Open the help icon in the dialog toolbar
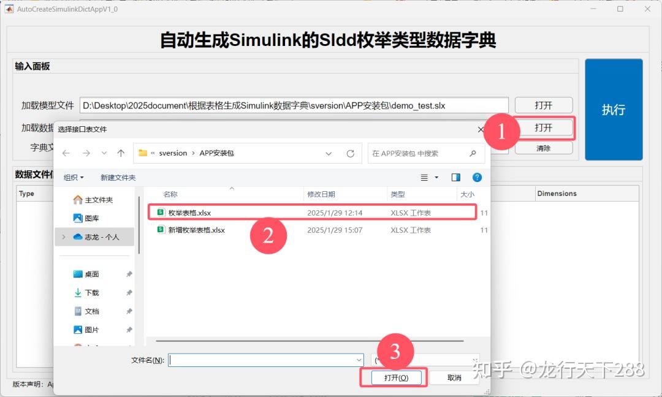Image resolution: width=662 pixels, height=397 pixels. [477, 177]
